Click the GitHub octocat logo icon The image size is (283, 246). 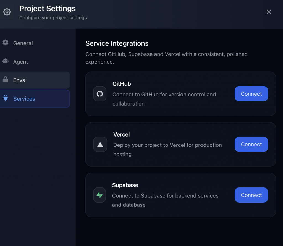pos(100,94)
